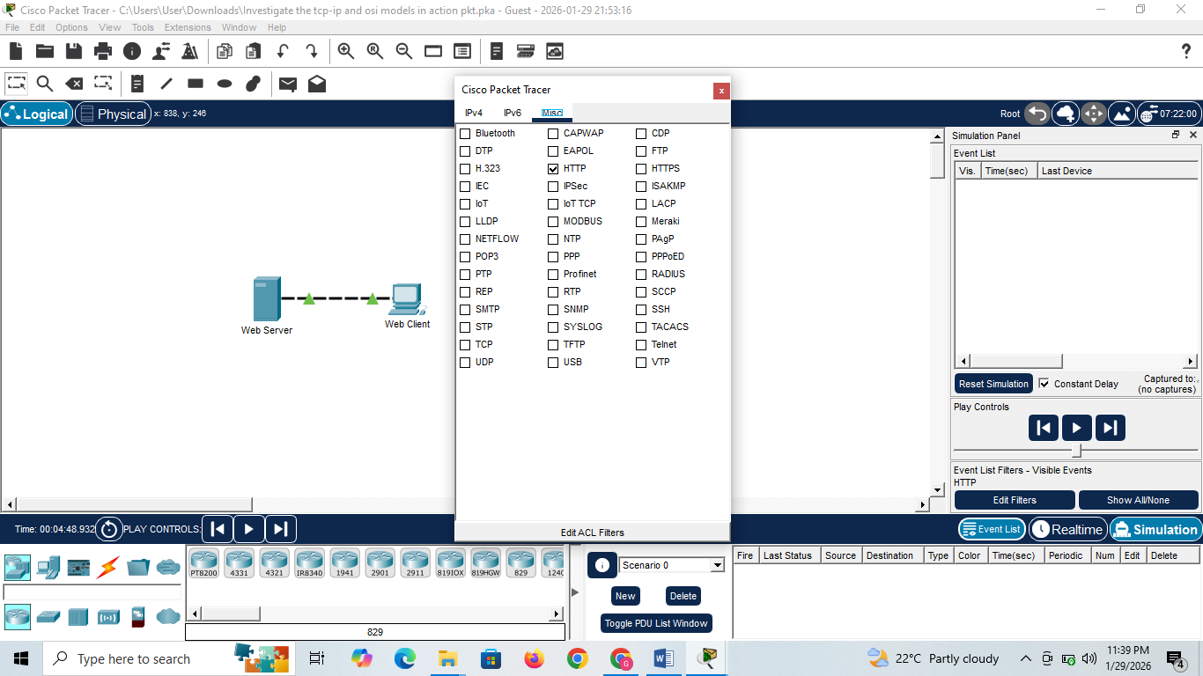
Task: Check the SNMP filter checkbox
Action: point(553,309)
